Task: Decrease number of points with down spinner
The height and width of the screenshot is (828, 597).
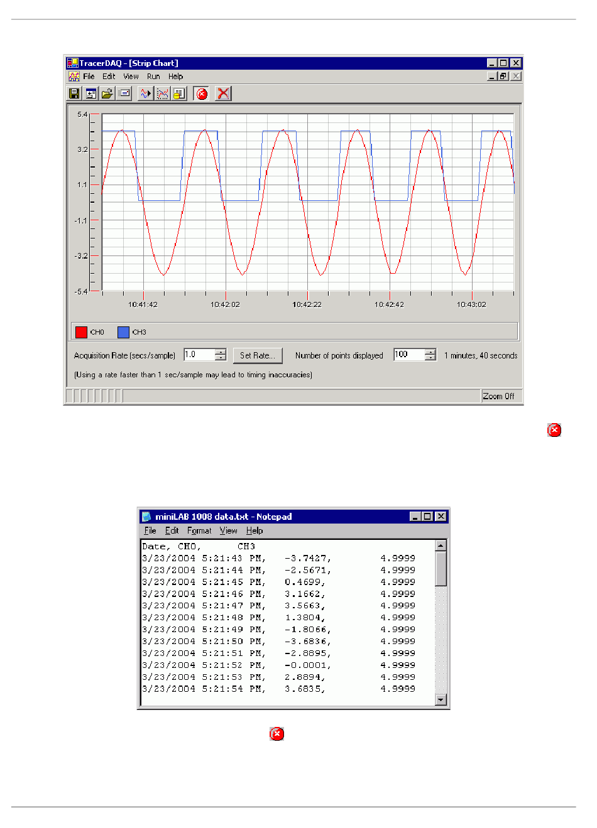Action: pyautogui.click(x=430, y=358)
